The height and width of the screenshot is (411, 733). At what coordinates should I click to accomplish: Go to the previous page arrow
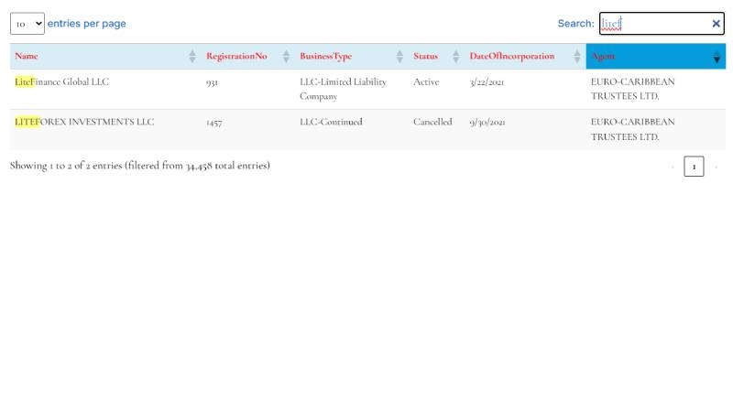(673, 167)
